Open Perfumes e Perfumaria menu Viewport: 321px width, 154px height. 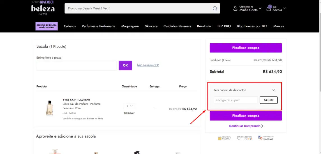(98, 26)
